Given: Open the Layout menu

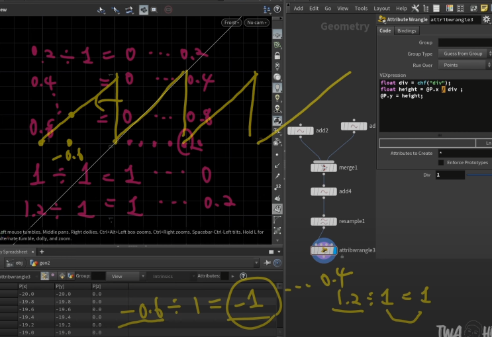Looking at the screenshot, I should point(381,9).
